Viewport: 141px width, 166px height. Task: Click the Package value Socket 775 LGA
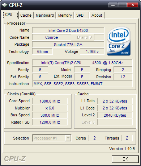(x=68, y=45)
